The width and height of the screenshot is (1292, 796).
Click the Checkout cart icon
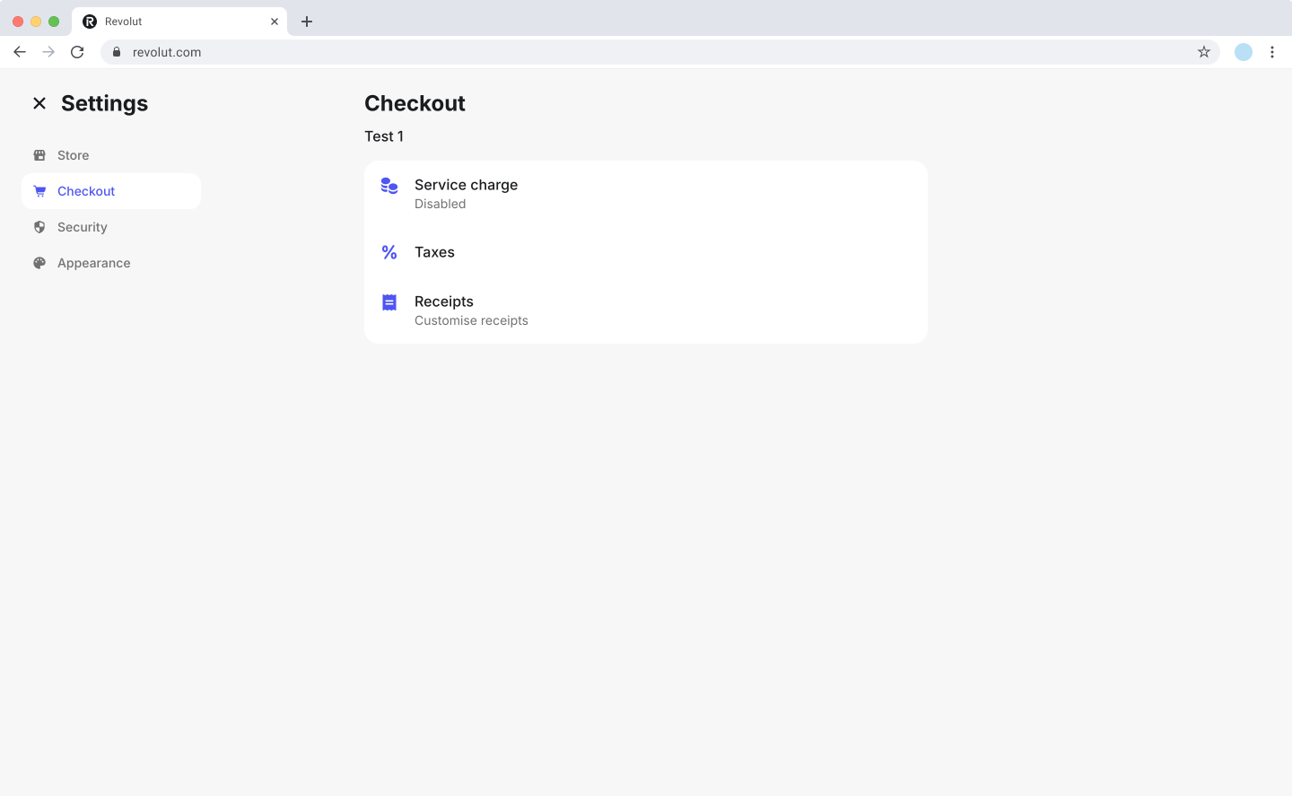click(x=39, y=191)
